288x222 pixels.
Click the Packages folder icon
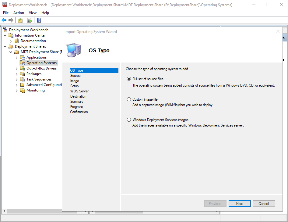click(x=23, y=74)
